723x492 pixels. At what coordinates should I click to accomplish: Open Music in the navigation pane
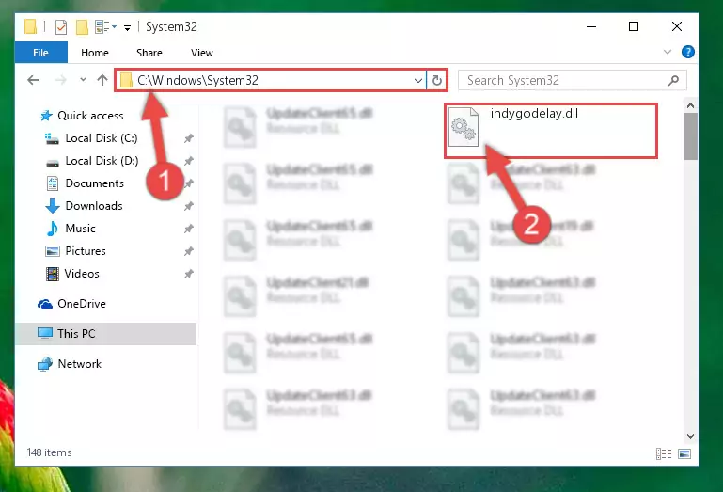coord(80,229)
